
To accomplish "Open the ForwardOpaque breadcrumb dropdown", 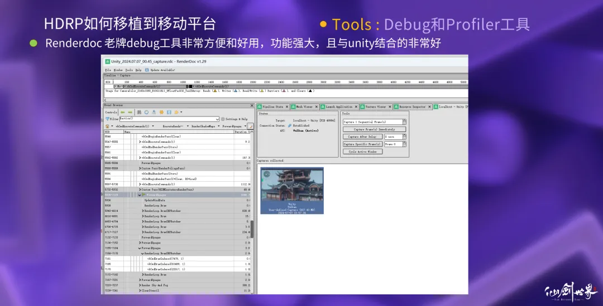I will [x=245, y=127].
